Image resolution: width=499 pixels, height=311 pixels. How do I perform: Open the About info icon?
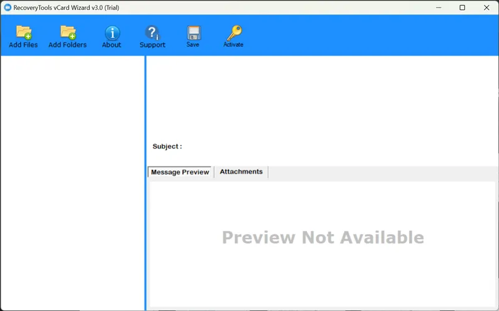[x=112, y=32]
